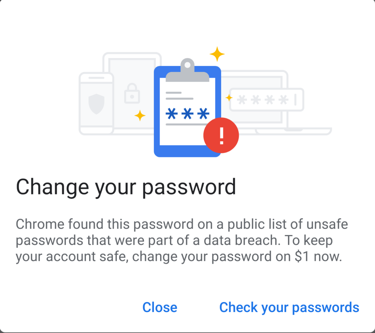
Task: Click the blue clipboard illustration
Action: pos(187,111)
